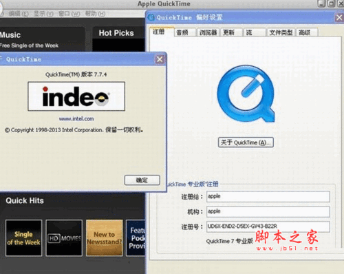Open the 浏览器 tab in preferences
The width and height of the screenshot is (344, 274).
coord(208,32)
